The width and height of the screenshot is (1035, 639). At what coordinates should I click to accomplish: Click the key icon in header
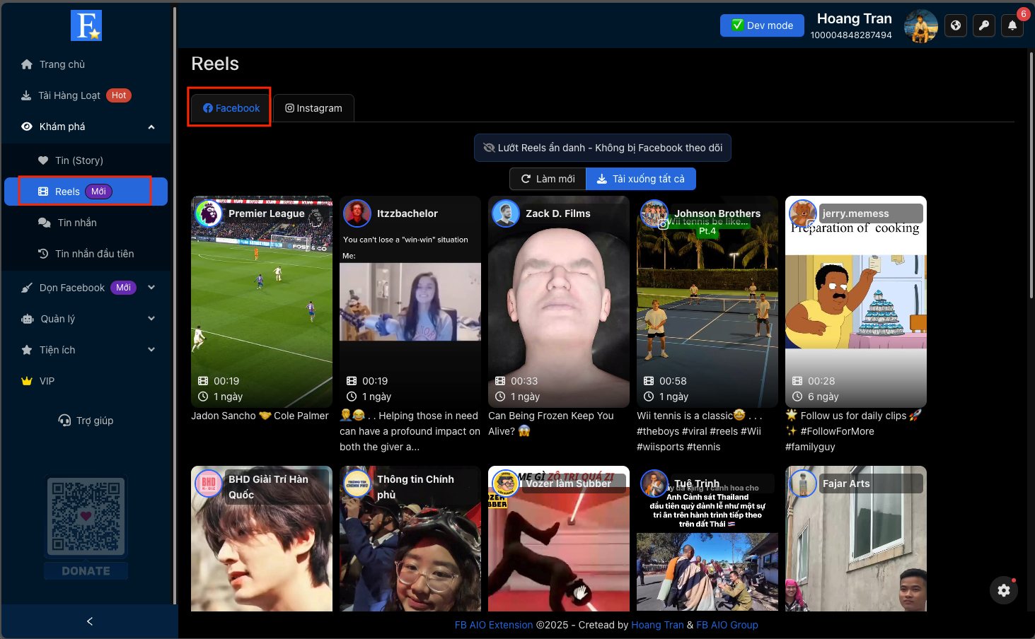point(984,25)
